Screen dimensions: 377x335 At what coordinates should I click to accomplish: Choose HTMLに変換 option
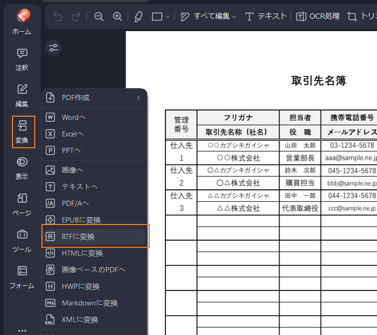(94, 253)
